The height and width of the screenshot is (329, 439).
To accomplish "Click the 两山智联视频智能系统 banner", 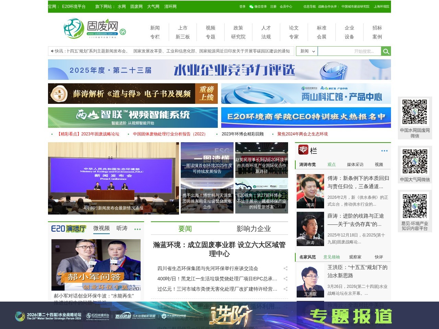I will (x=133, y=118).
